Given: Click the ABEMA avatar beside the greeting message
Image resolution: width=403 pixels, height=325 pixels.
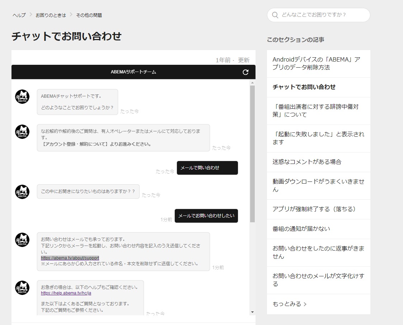Looking at the screenshot, I should (22, 97).
